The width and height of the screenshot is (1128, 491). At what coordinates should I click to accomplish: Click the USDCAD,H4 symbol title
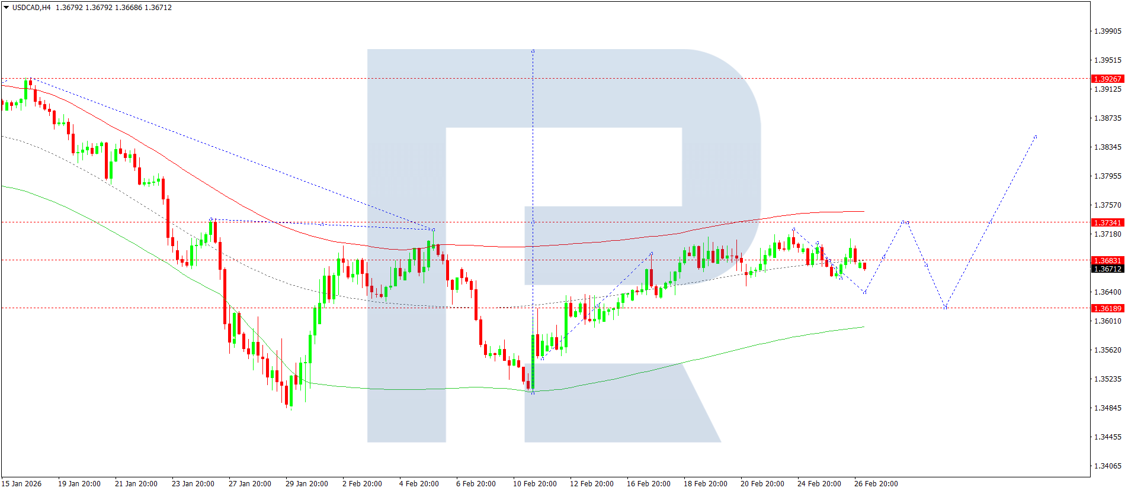[31, 8]
